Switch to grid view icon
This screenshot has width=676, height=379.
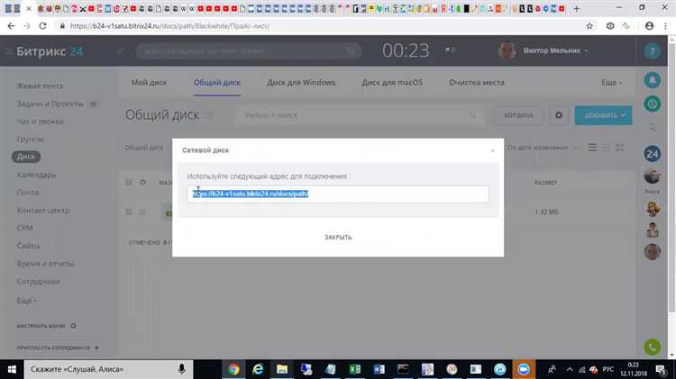click(607, 148)
